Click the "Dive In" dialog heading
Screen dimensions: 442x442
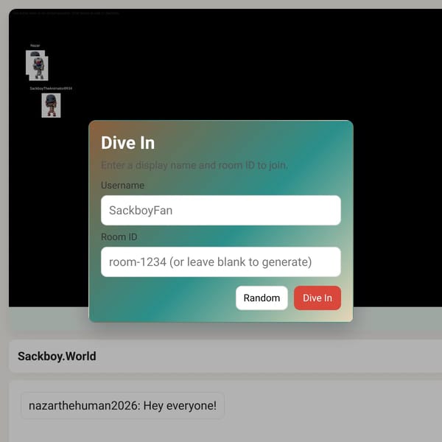point(128,143)
